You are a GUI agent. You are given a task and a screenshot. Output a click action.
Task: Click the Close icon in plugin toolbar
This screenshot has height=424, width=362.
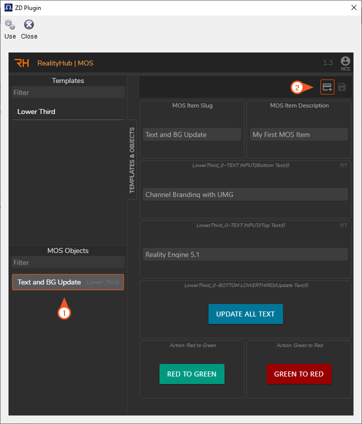[29, 25]
